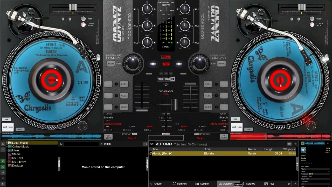Viewport: 332px width, 187px height.
Task: Click the record dot icon in sidebar
Action: tap(3, 178)
